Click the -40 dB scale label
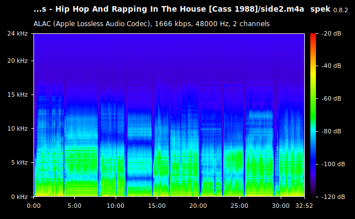355x219 pixels. pos(331,66)
